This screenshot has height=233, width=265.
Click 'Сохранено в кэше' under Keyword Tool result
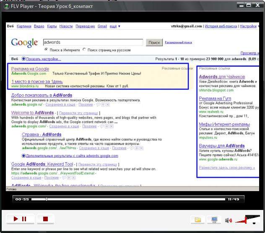coord(26,178)
